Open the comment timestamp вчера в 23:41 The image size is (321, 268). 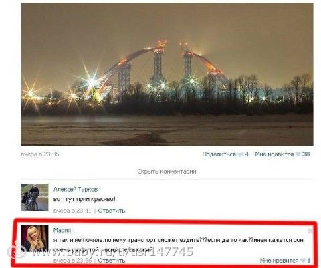pos(72,211)
